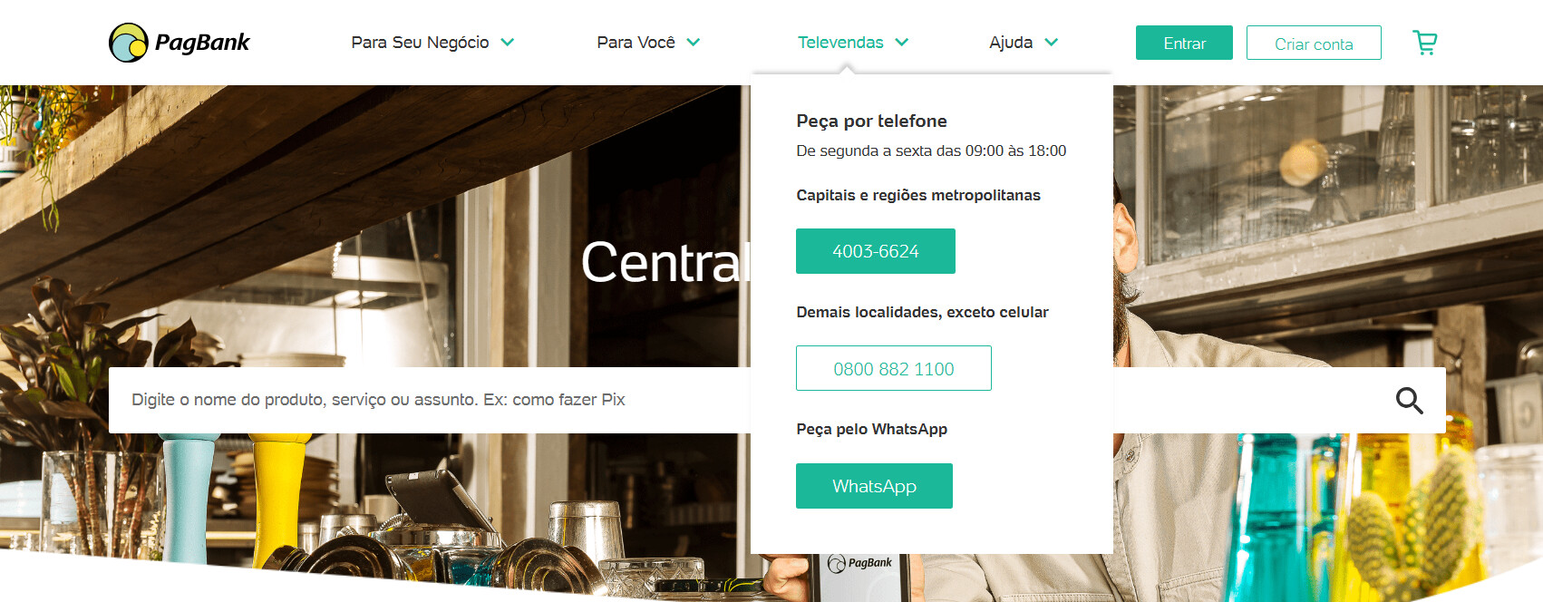Click the search magnifier icon
This screenshot has height=602, width=1543.
(1409, 400)
